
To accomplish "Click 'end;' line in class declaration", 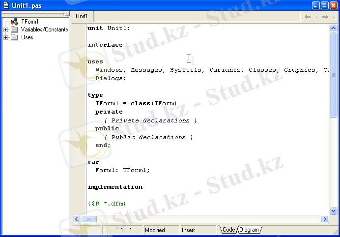I will [103, 145].
